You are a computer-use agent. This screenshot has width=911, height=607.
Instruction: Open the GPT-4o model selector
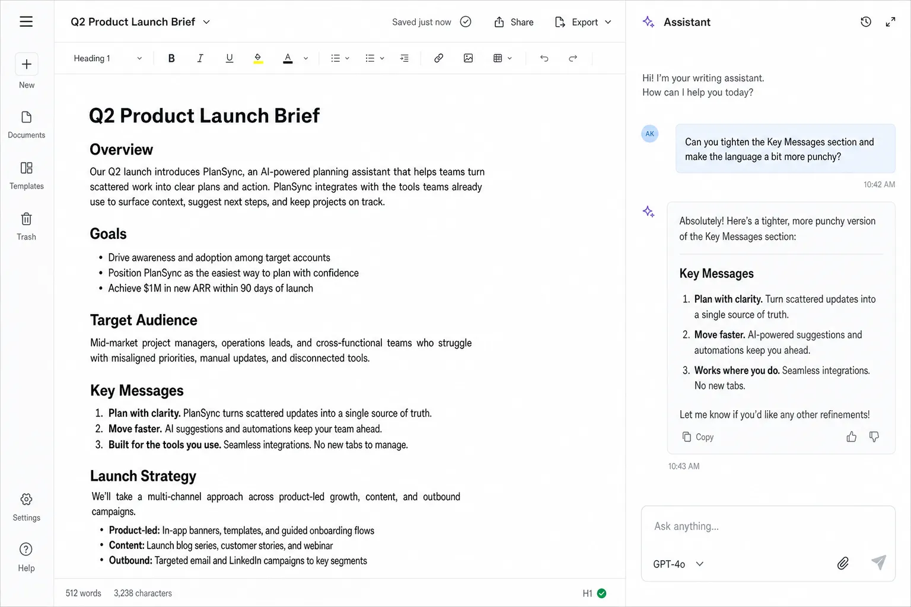[x=678, y=564]
